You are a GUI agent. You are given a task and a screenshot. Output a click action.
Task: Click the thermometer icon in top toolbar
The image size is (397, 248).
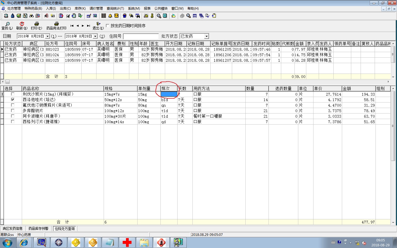click(x=152, y=16)
